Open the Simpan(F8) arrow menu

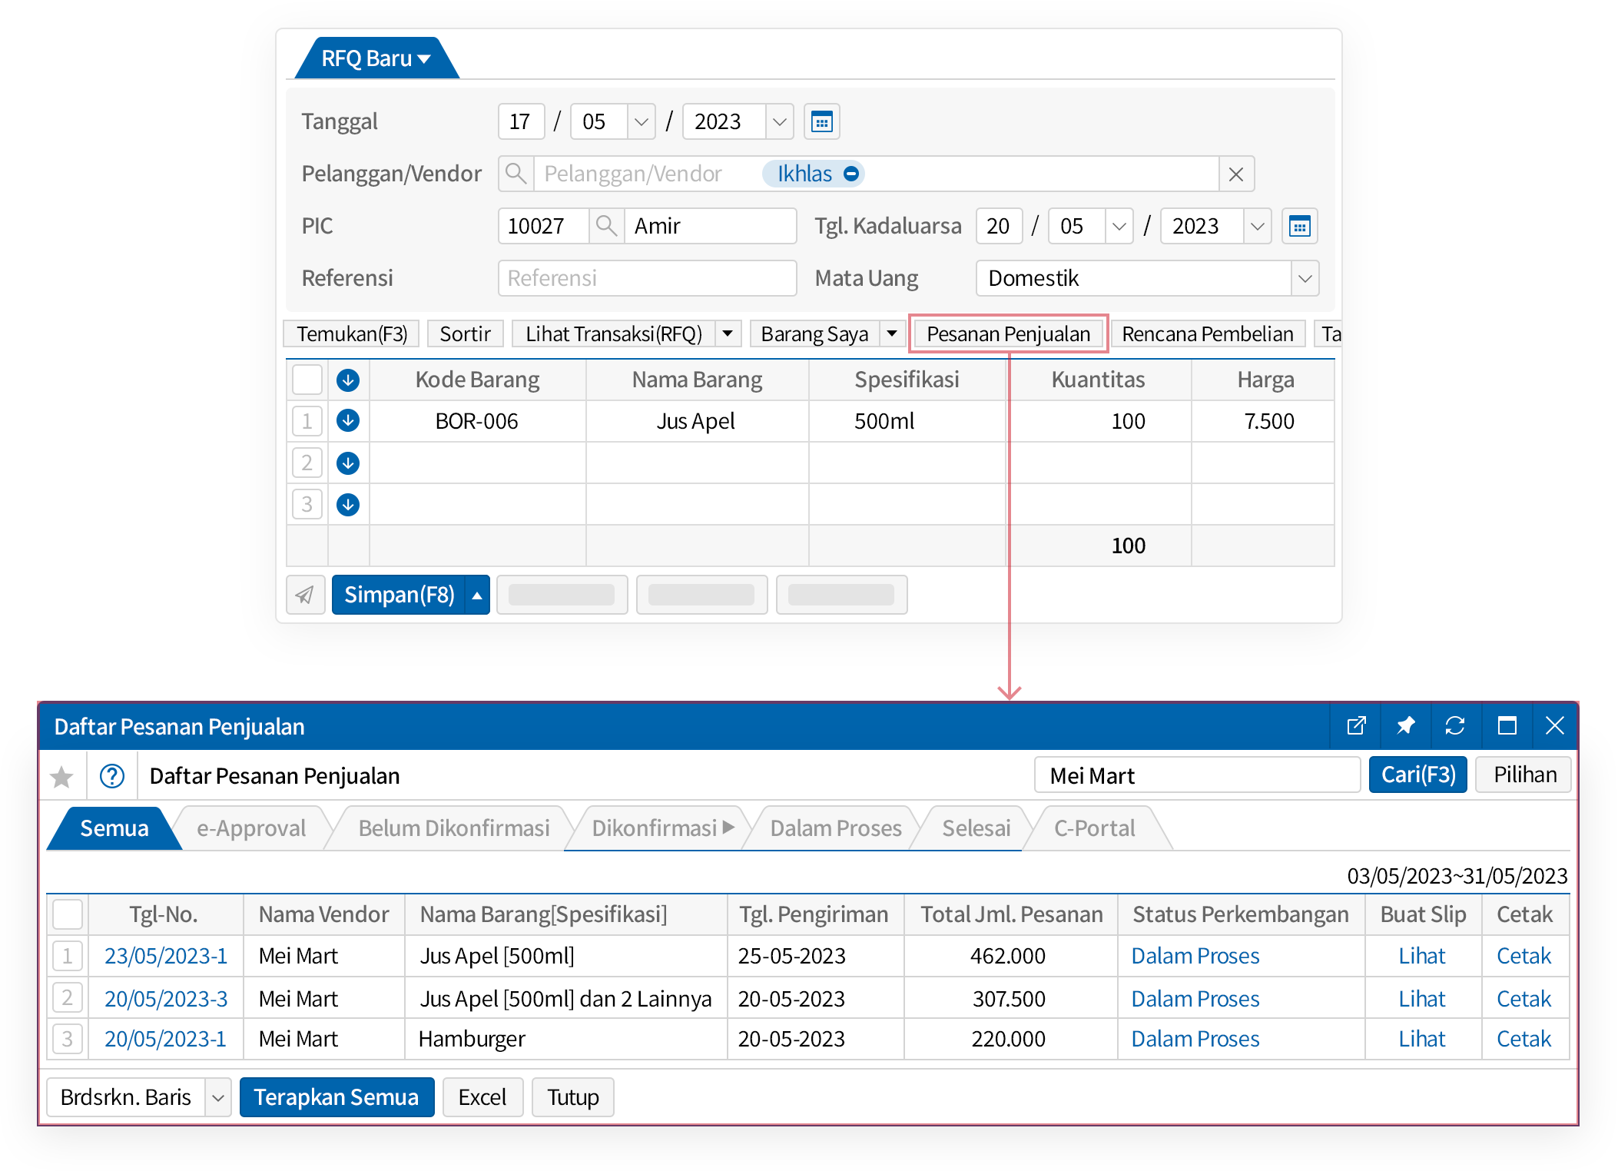click(x=477, y=595)
